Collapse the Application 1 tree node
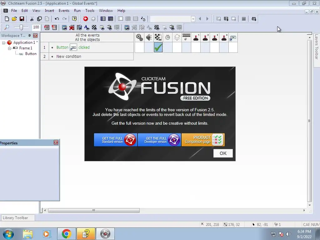This screenshot has height=240, width=320. pyautogui.click(x=3, y=42)
